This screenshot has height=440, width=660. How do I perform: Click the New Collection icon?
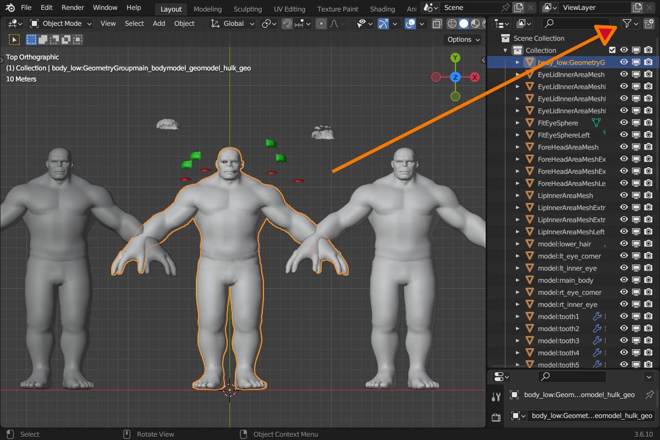click(x=649, y=24)
